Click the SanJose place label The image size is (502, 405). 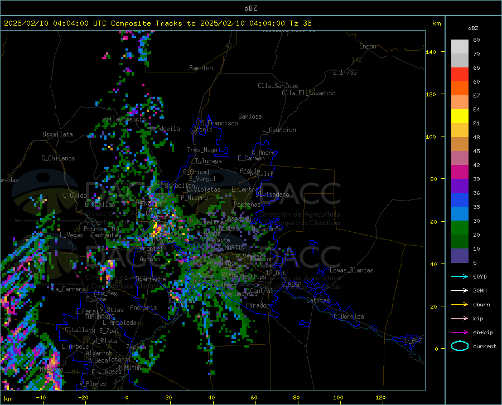click(x=250, y=116)
